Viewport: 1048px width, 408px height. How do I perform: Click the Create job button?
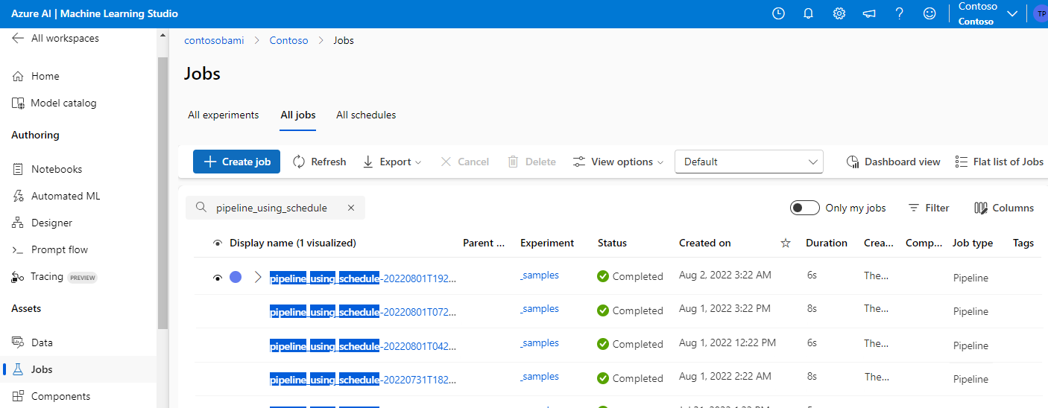tap(236, 162)
